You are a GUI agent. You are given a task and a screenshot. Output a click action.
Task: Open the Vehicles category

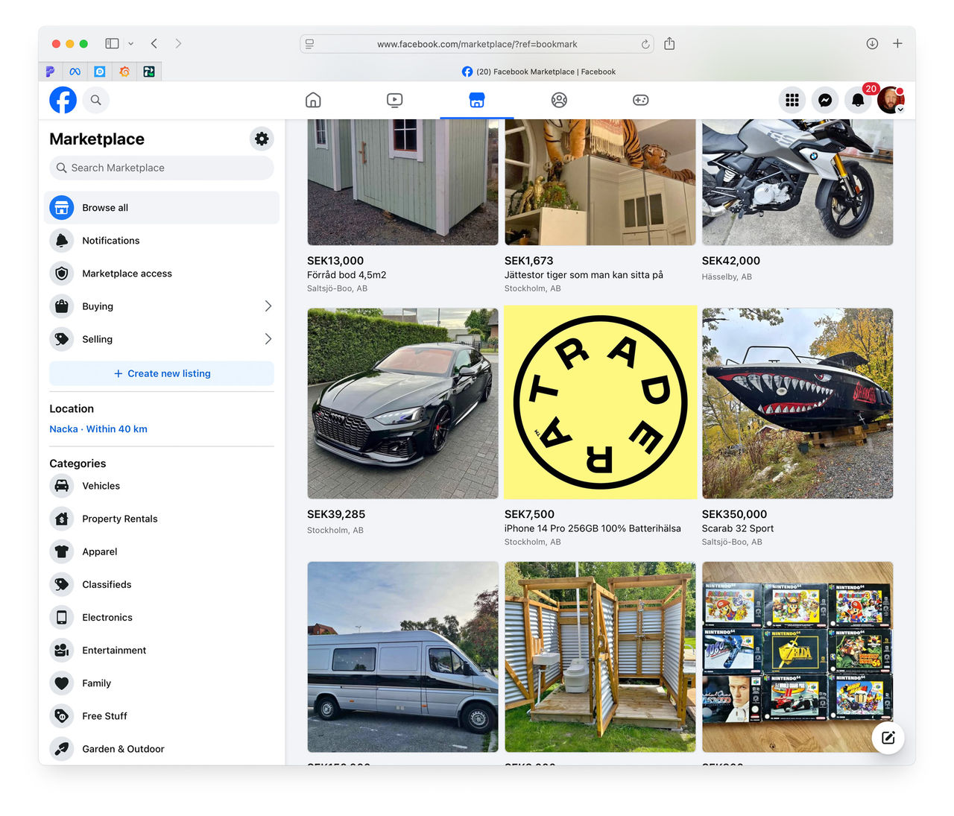pyautogui.click(x=162, y=486)
